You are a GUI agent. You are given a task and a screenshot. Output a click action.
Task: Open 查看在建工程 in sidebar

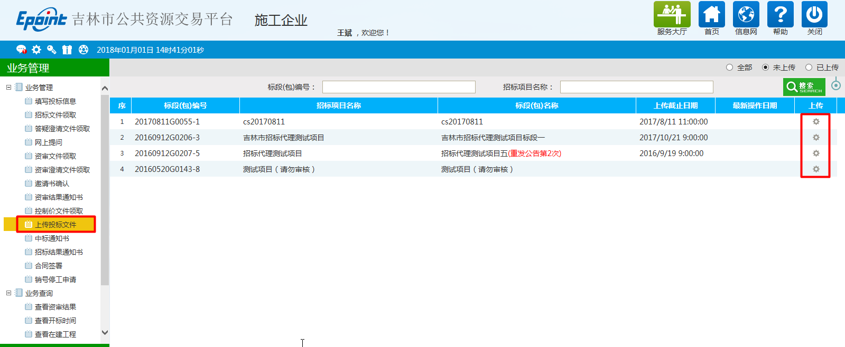(55, 334)
